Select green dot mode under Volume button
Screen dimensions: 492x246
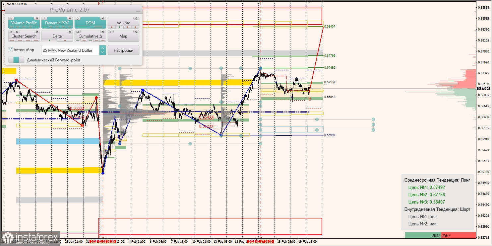120,27
